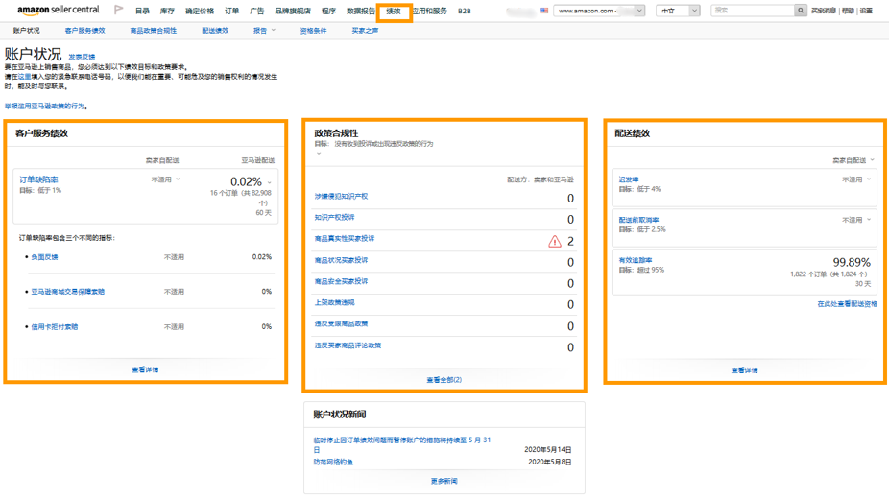The image size is (889, 500).
Task: Click 查看全部(2) in policy compliance
Action: pos(444,380)
